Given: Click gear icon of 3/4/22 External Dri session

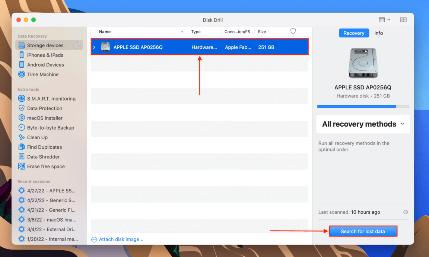Looking at the screenshot, I should coord(21,229).
